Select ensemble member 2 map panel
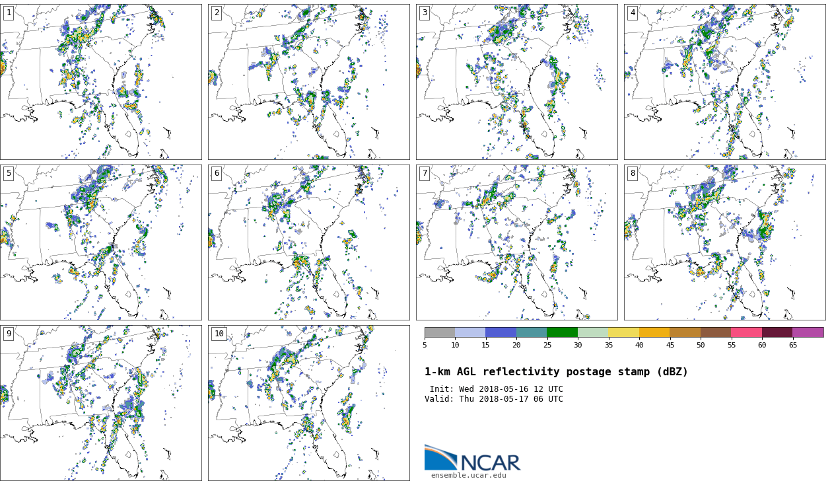This screenshot has height=481, width=832. [x=309, y=82]
